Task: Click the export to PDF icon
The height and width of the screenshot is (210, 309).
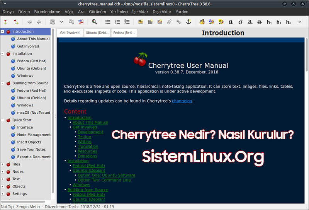Action: (x=81, y=22)
